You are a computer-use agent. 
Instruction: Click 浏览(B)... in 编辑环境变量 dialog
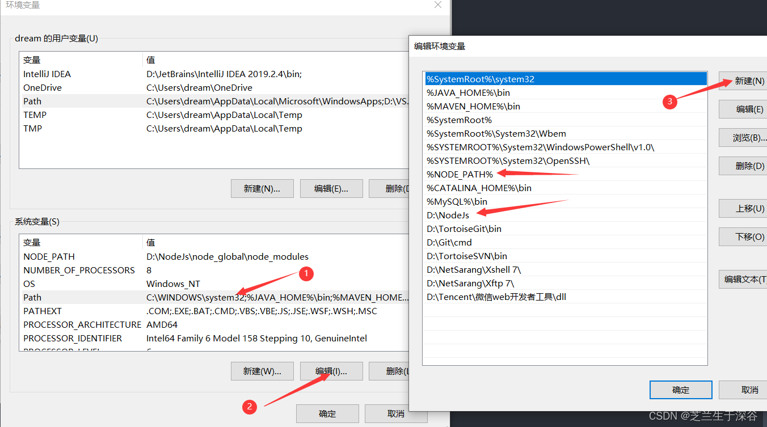tap(743, 138)
